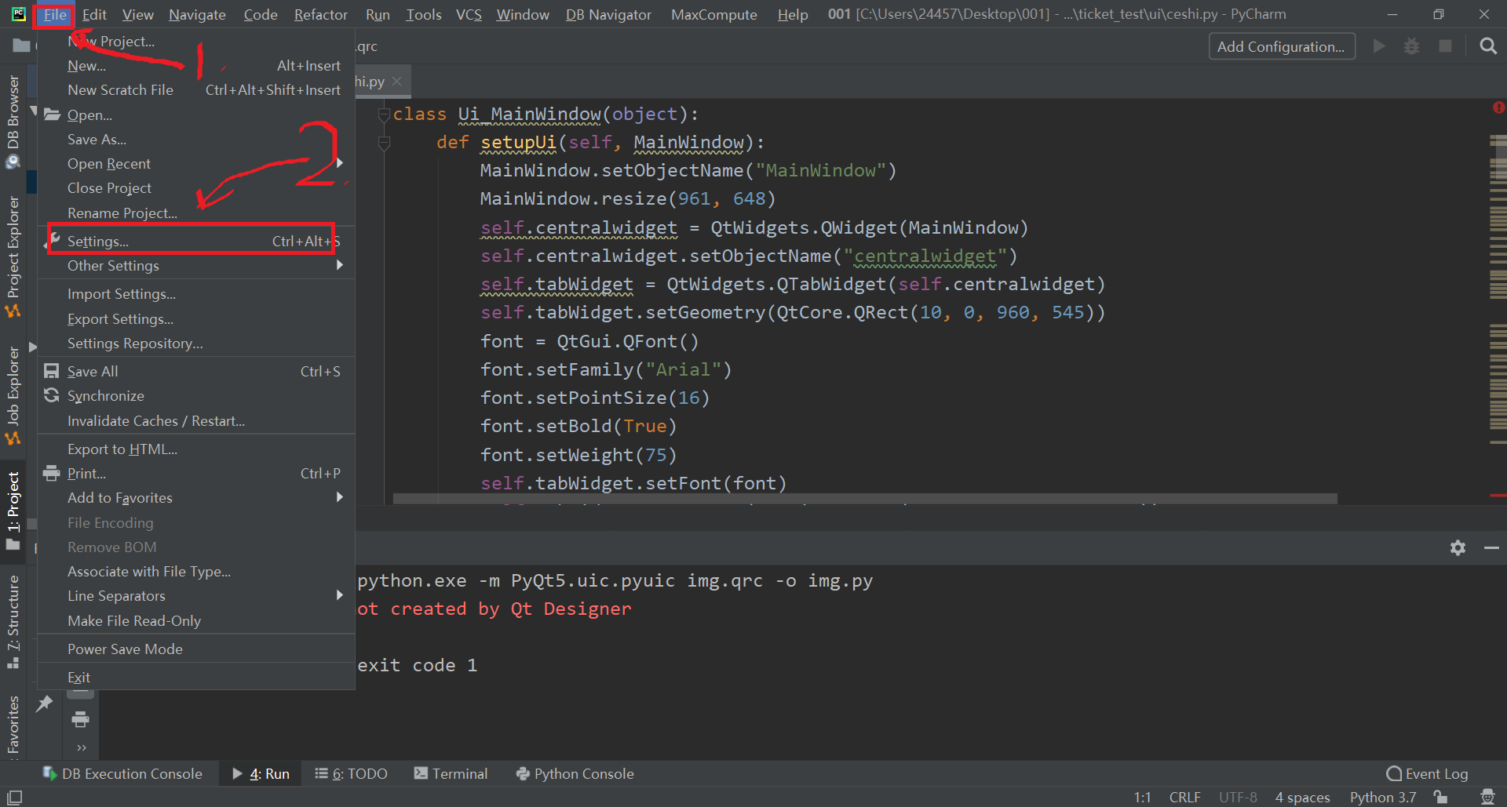
Task: Click the Debug bug icon
Action: tap(1411, 46)
